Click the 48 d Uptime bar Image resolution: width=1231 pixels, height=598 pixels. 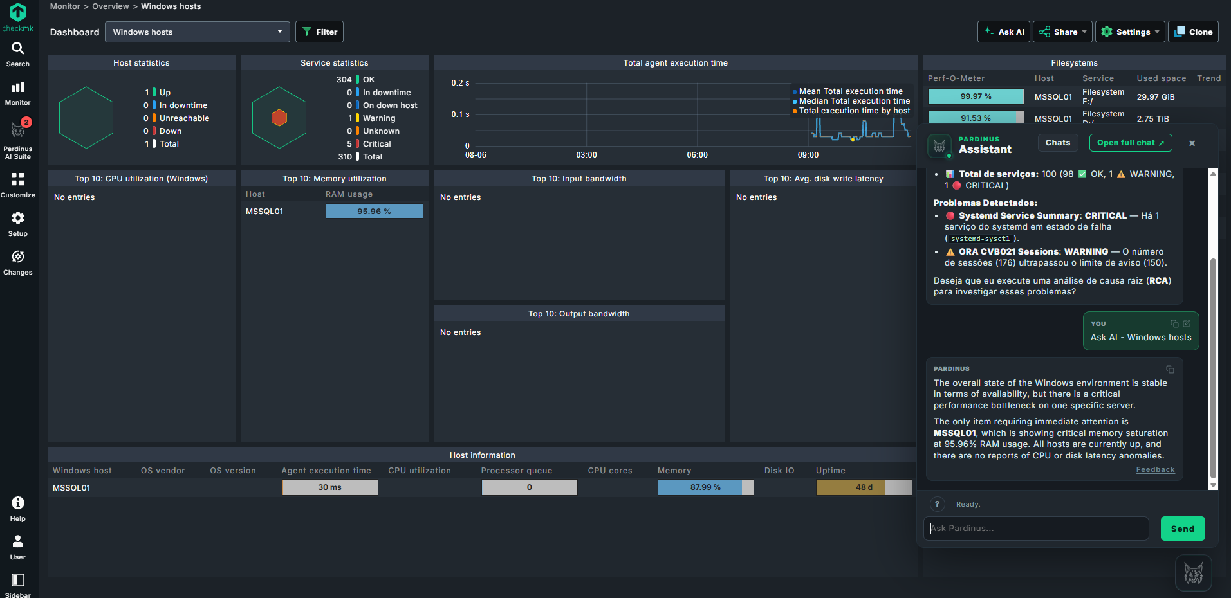click(864, 487)
